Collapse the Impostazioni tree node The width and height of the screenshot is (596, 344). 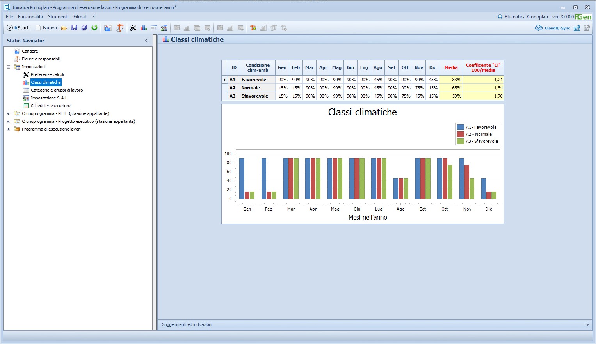pos(8,67)
